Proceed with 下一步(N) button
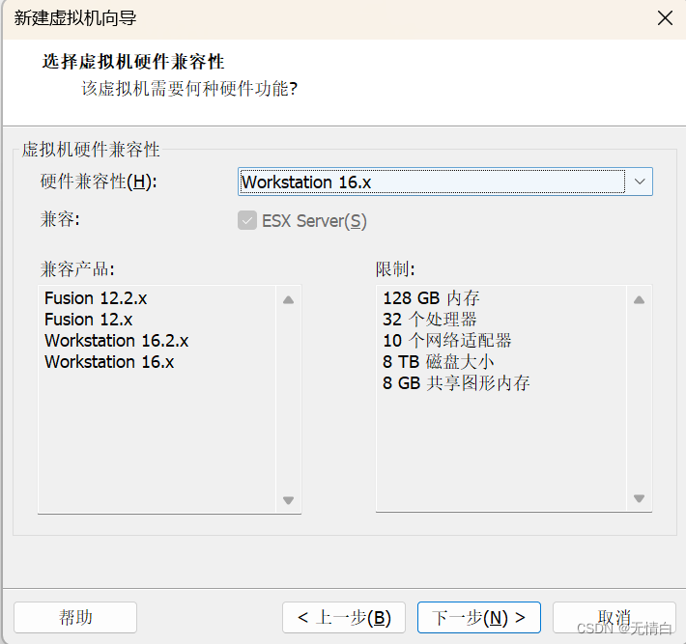 pos(479,617)
